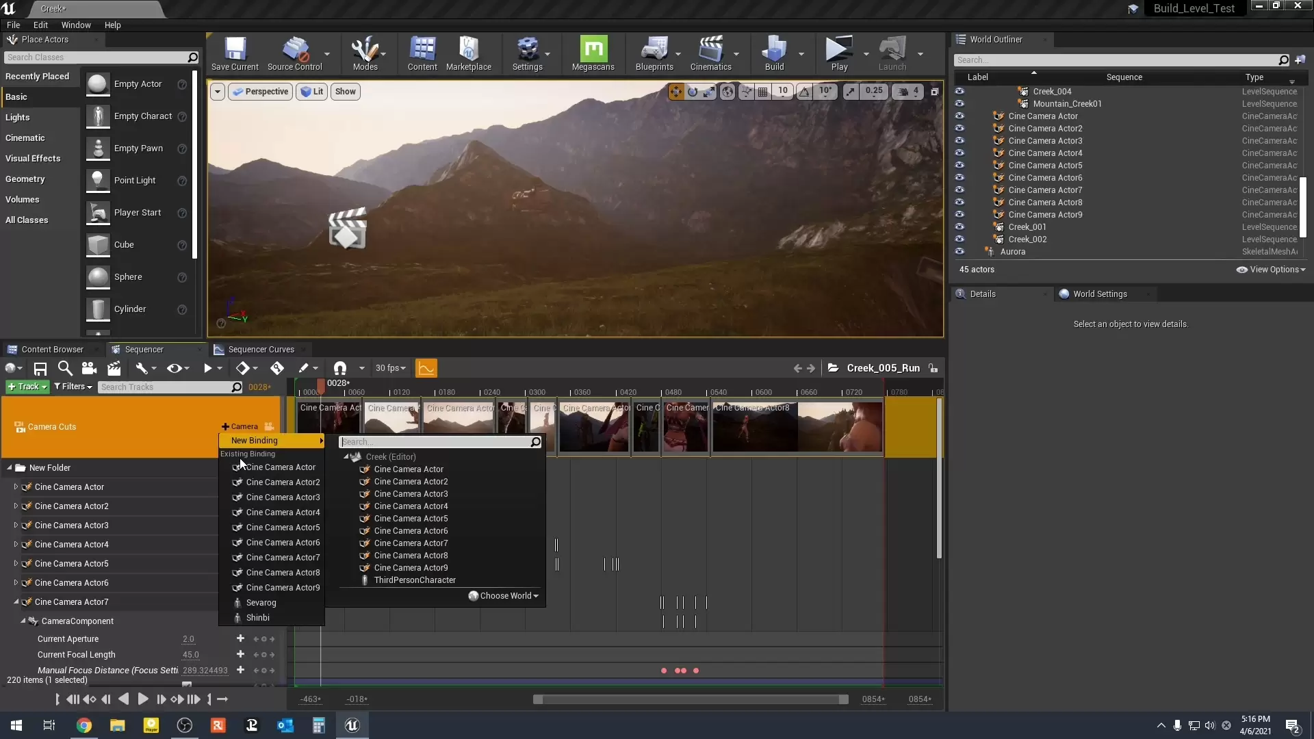Open Sequencer curve editor icon
The width and height of the screenshot is (1314, 739).
click(x=426, y=368)
